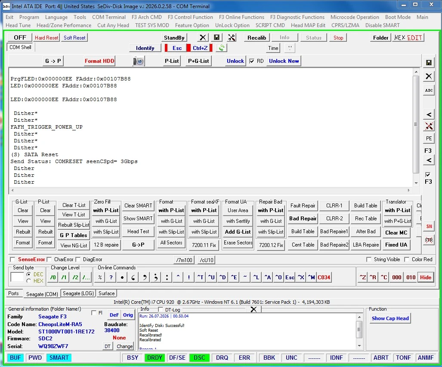Click the Show Cap Head button

[x=390, y=318]
